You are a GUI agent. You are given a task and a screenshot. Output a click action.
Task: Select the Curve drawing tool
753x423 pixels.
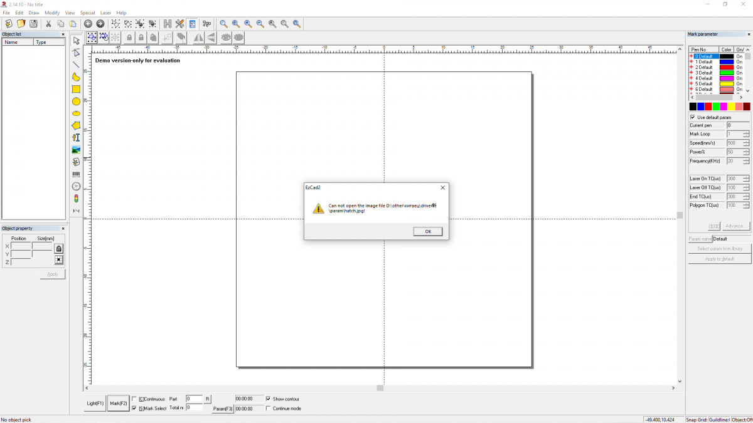76,77
